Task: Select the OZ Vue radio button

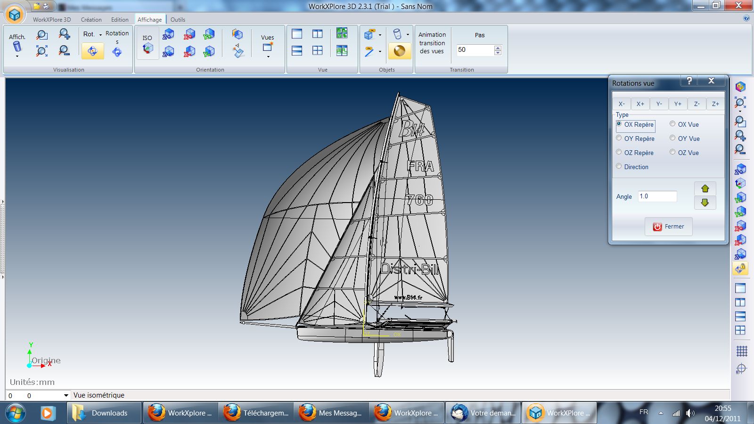Action: [x=672, y=152]
